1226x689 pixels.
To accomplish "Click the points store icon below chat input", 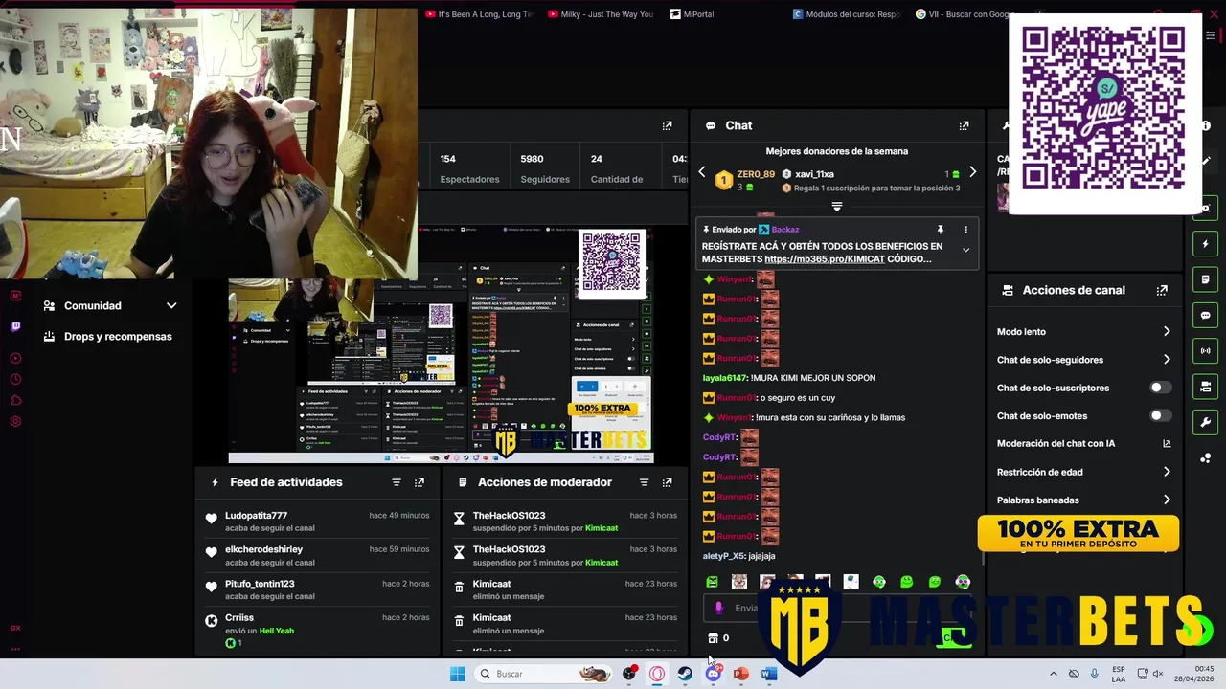I will coord(713,638).
